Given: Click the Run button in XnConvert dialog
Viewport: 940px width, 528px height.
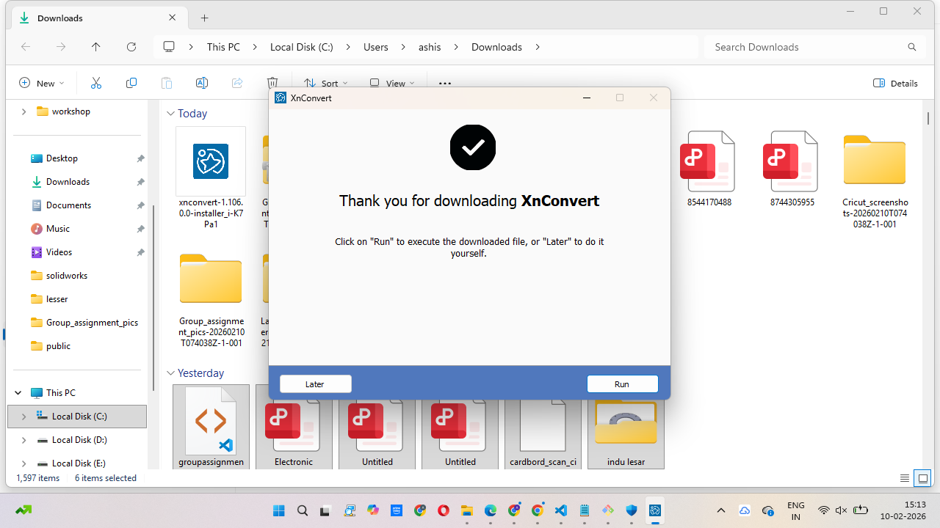Looking at the screenshot, I should 622,384.
